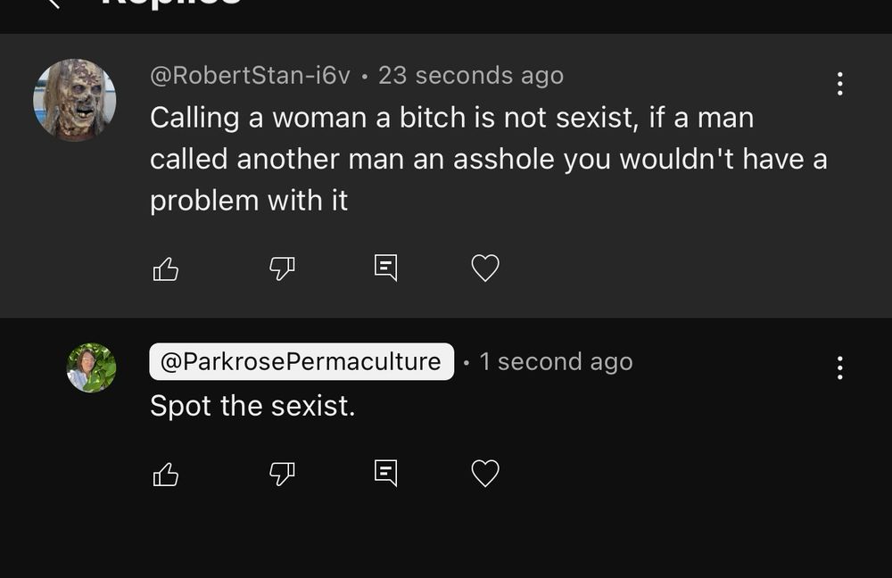892x578 pixels.
Task: Click the '23 seconds ago' timestamp
Action: 471,76
